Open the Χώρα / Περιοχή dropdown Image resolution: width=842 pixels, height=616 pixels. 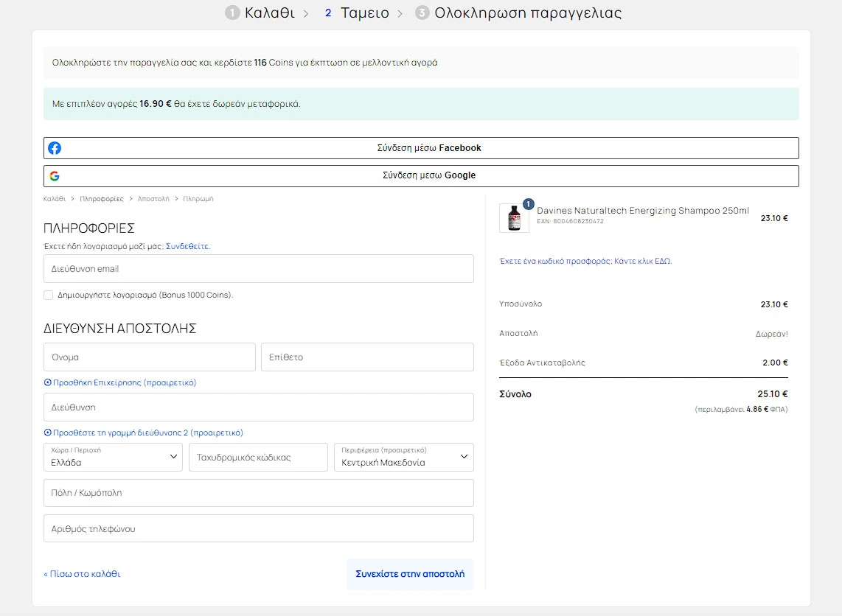(113, 458)
